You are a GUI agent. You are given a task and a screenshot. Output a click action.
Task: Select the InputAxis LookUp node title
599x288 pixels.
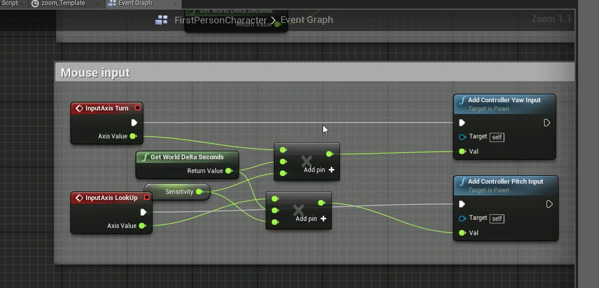coord(111,197)
